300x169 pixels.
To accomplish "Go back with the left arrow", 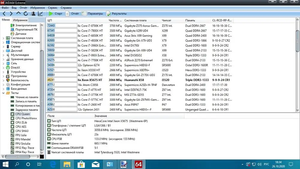I will (4, 14).
